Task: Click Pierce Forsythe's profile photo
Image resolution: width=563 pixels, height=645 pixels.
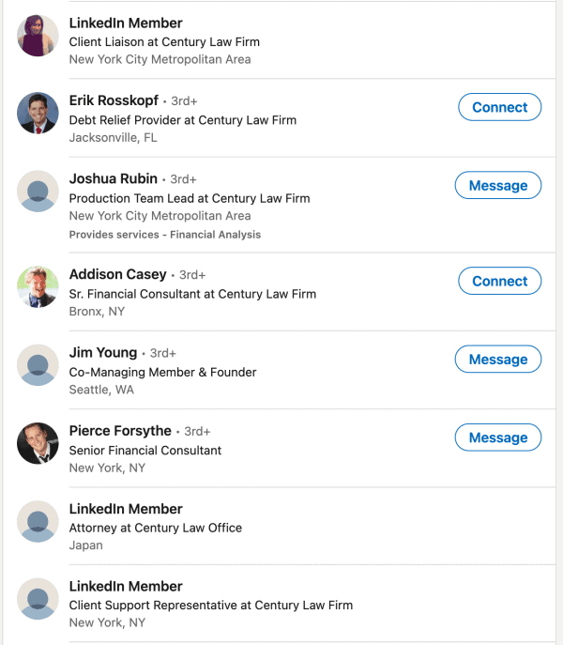Action: pyautogui.click(x=38, y=443)
